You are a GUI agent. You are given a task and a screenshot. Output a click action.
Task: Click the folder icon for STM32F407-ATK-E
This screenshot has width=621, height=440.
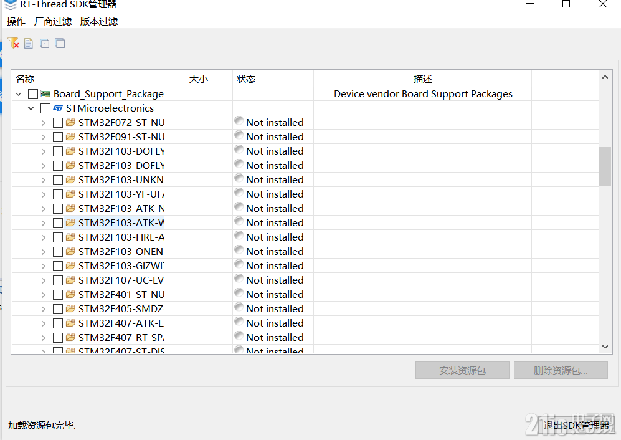point(71,323)
